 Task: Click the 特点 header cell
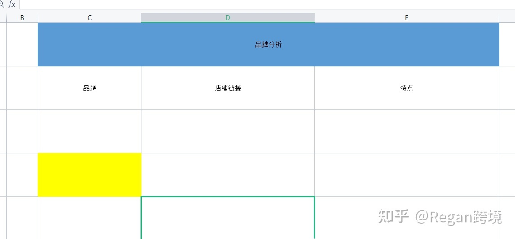pyautogui.click(x=406, y=88)
